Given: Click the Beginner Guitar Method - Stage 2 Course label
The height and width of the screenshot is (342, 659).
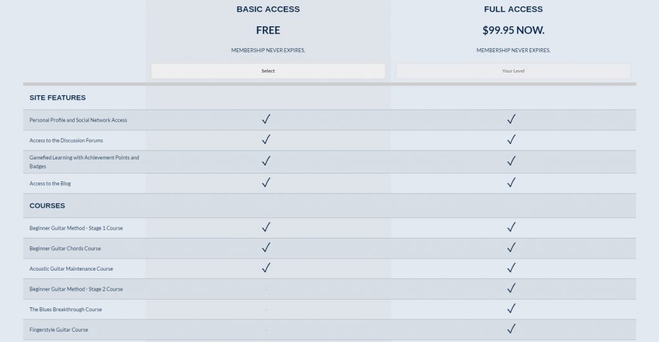Looking at the screenshot, I should [x=76, y=289].
